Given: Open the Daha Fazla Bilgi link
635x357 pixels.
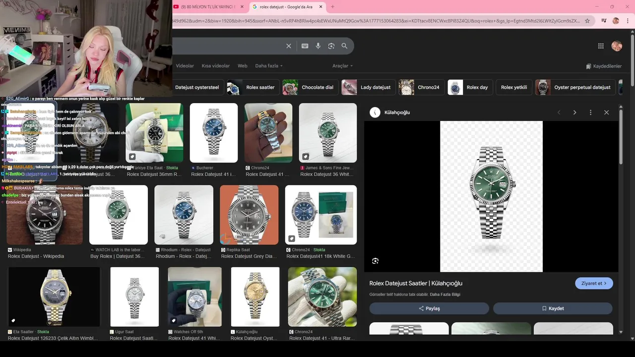Looking at the screenshot, I should [x=445, y=295].
